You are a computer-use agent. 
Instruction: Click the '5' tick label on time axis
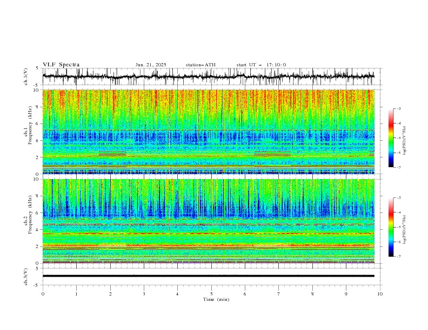[x=211, y=294]
